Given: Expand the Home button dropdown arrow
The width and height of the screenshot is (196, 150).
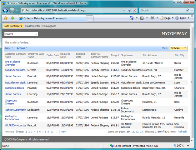Looking at the screenshot, I should tap(137, 18).
